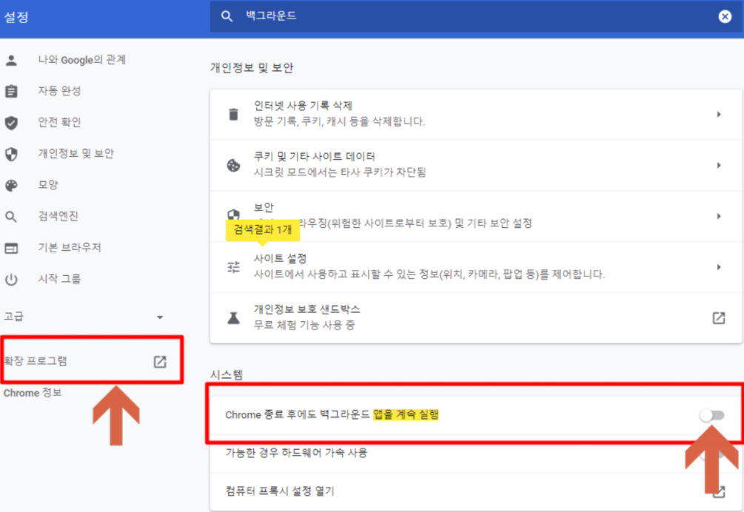744x512 pixels.
Task: Open the 모양 settings section
Action: click(48, 184)
